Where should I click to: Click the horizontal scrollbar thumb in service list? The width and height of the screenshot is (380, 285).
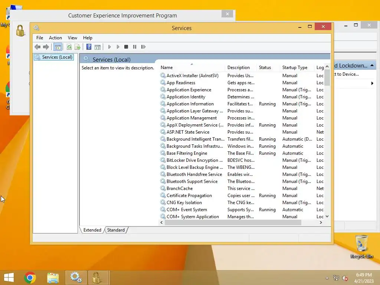point(233,223)
